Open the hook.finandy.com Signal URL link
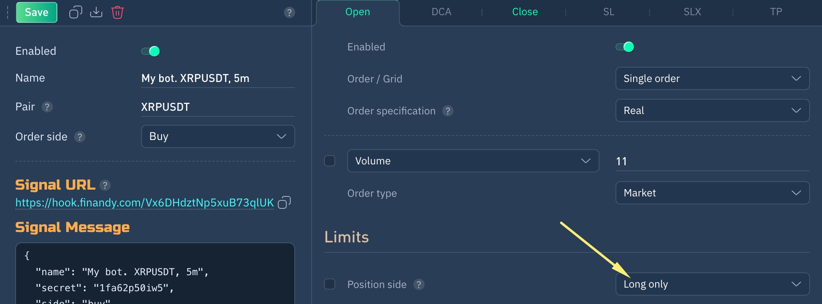This screenshot has width=822, height=304. tap(144, 203)
